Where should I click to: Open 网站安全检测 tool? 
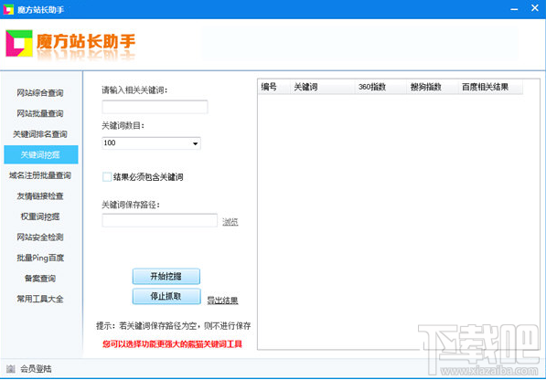coord(40,237)
